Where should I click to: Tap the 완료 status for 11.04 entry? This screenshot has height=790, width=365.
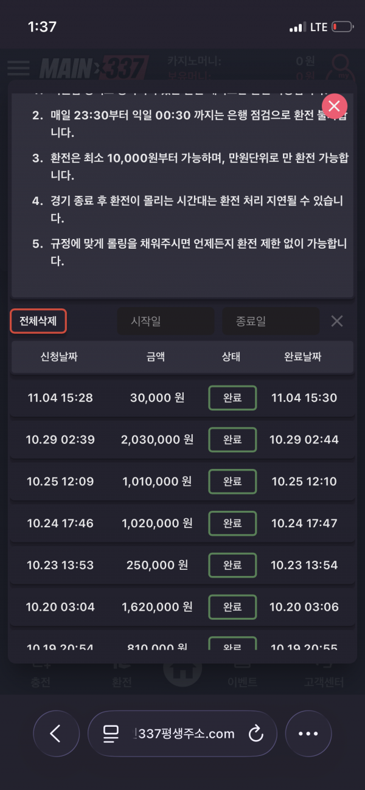point(232,398)
